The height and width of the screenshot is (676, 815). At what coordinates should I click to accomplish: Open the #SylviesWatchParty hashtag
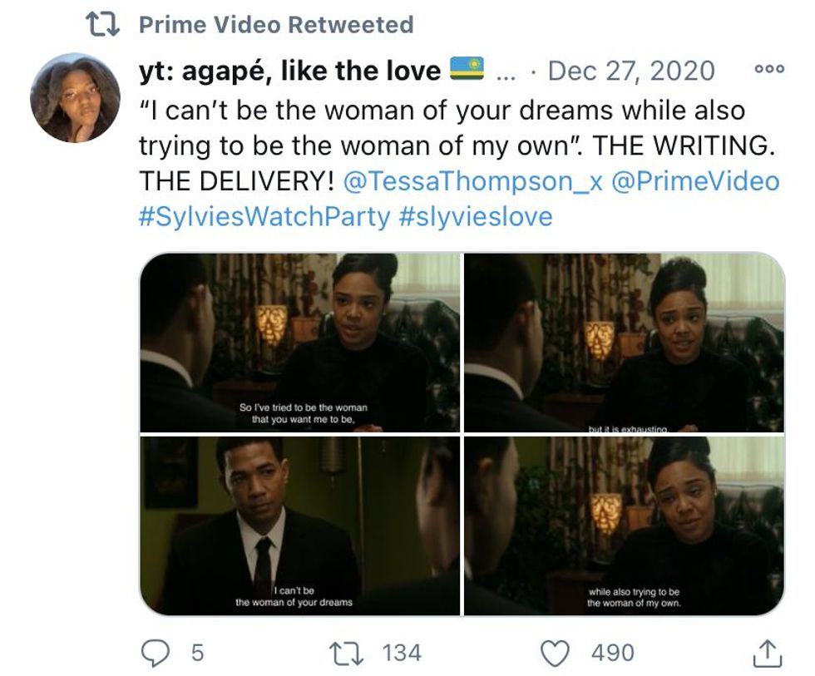pyautogui.click(x=264, y=216)
